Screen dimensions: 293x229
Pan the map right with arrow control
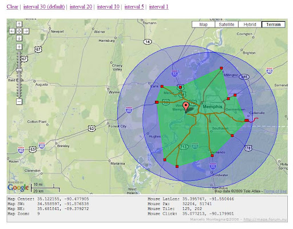(x=26, y=31)
